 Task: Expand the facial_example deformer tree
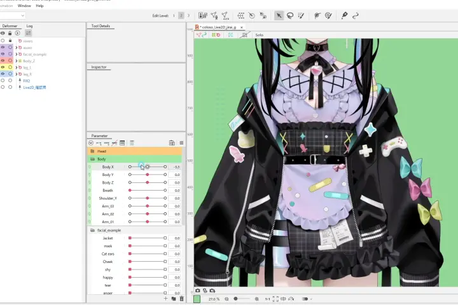tap(17, 54)
